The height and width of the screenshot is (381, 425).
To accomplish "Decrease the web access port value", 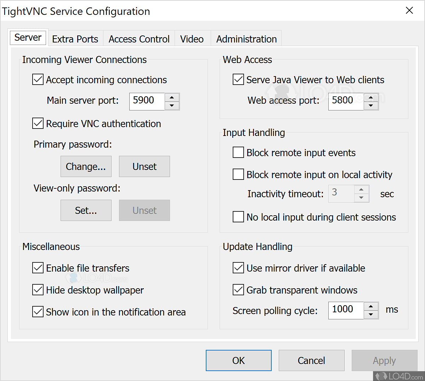I will 371,106.
